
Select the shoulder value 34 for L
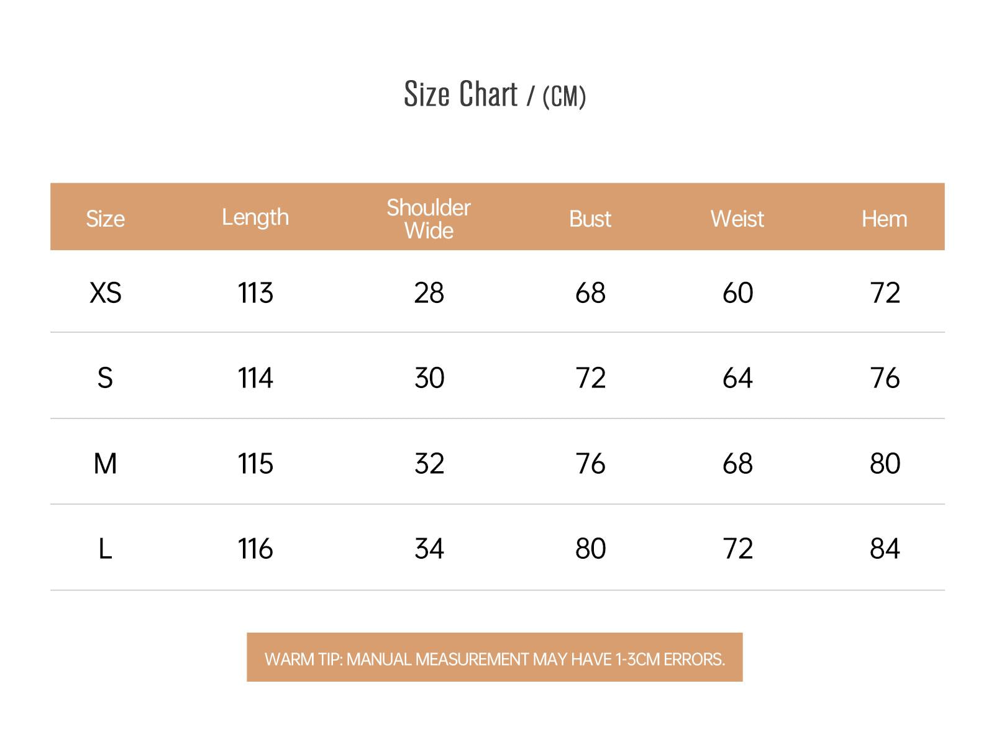point(429,549)
